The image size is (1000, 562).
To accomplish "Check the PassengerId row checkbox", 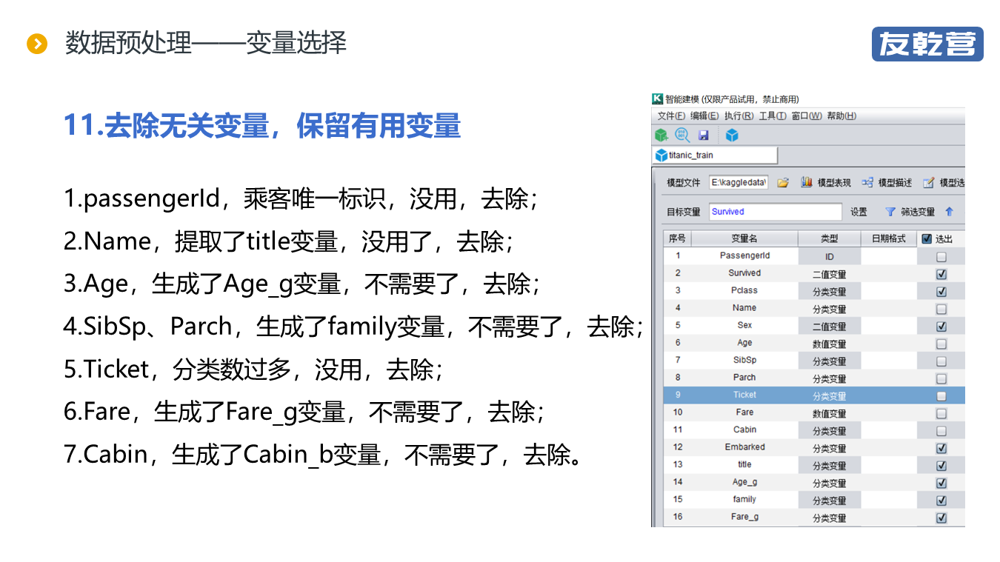I will pos(941,256).
